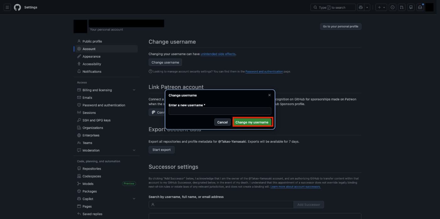
Task: Click the user avatar in header
Action: pos(429,7)
